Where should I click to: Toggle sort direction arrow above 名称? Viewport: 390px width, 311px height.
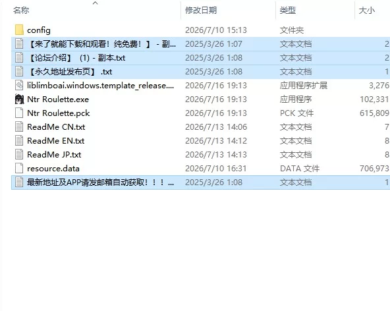pyautogui.click(x=96, y=3)
